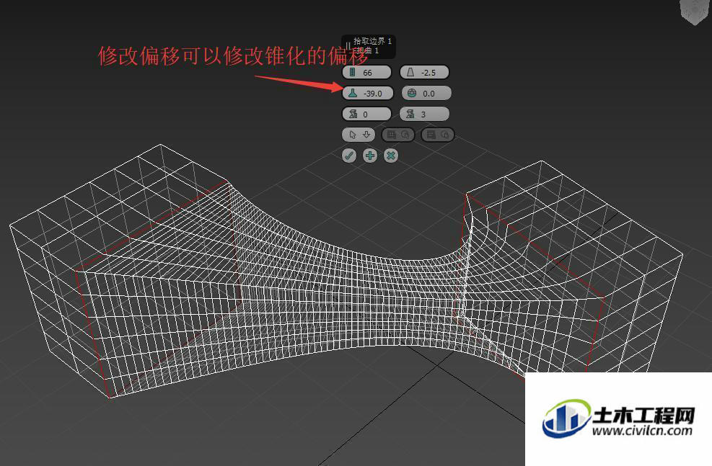Viewport: 712px width, 466px height.
Task: Click the first greyed-out Pick Edge button
Action: click(x=397, y=135)
